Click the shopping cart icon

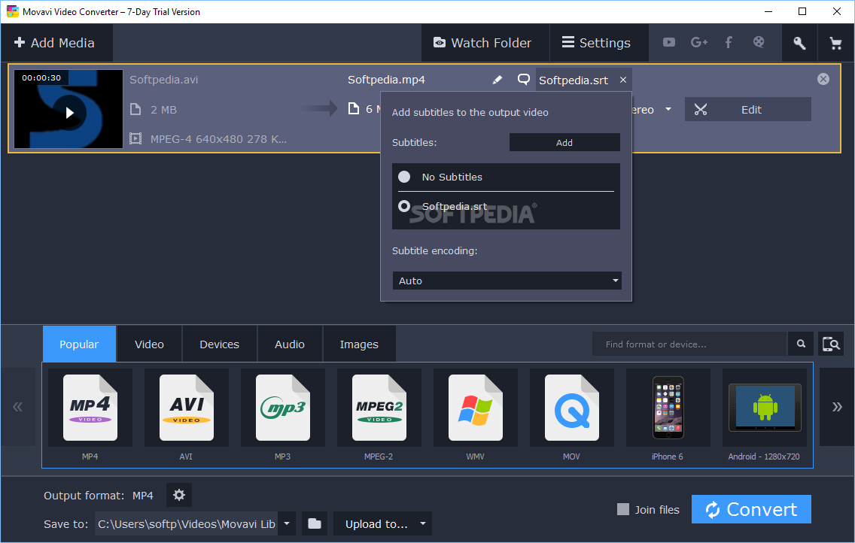click(x=835, y=42)
